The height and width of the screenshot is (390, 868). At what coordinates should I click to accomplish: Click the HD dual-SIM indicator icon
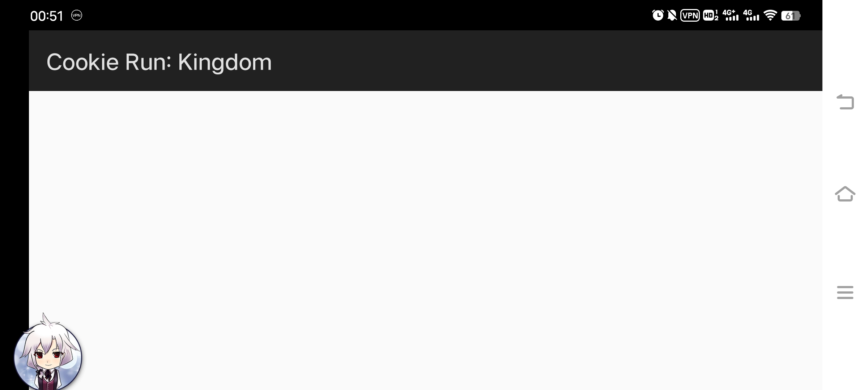coord(711,16)
